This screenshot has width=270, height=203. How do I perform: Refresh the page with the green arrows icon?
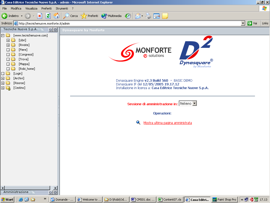pos(48,16)
